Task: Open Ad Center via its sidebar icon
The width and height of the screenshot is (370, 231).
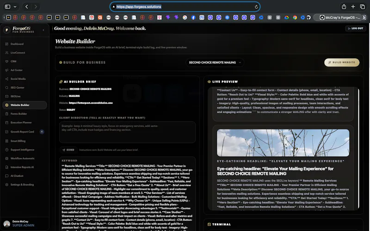Action: 6,70
